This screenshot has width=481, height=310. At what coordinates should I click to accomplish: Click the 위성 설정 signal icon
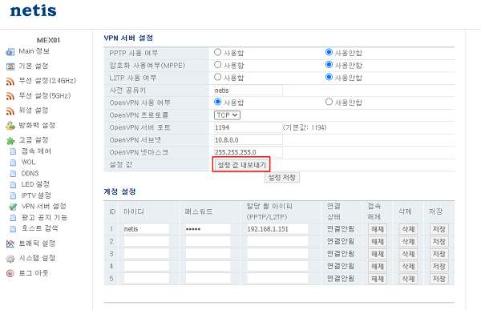click(10, 111)
